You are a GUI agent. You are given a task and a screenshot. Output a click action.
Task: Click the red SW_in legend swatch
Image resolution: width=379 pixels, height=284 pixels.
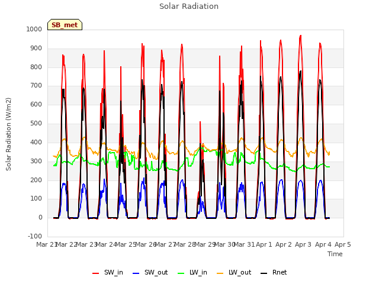tap(96, 273)
